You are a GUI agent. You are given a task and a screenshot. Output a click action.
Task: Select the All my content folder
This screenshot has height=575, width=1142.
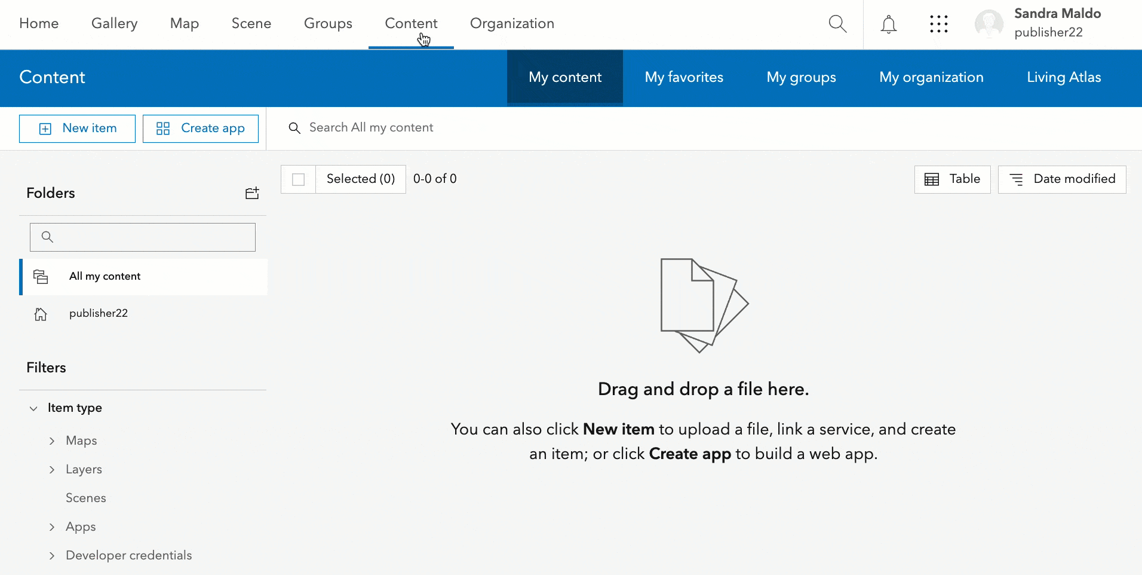[x=105, y=276]
